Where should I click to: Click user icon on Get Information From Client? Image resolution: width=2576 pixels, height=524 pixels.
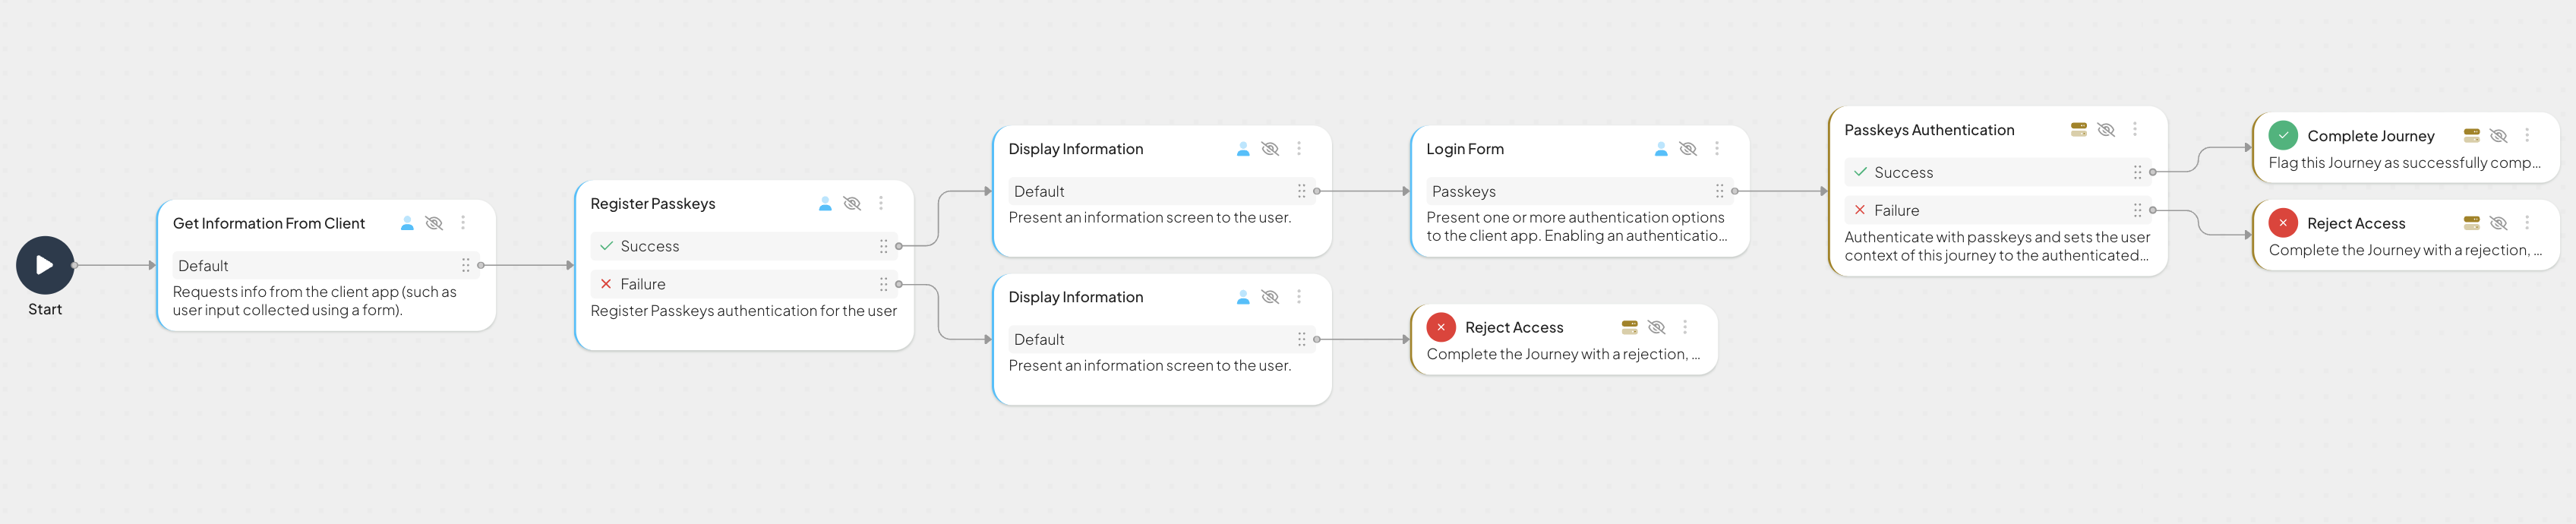tap(407, 223)
